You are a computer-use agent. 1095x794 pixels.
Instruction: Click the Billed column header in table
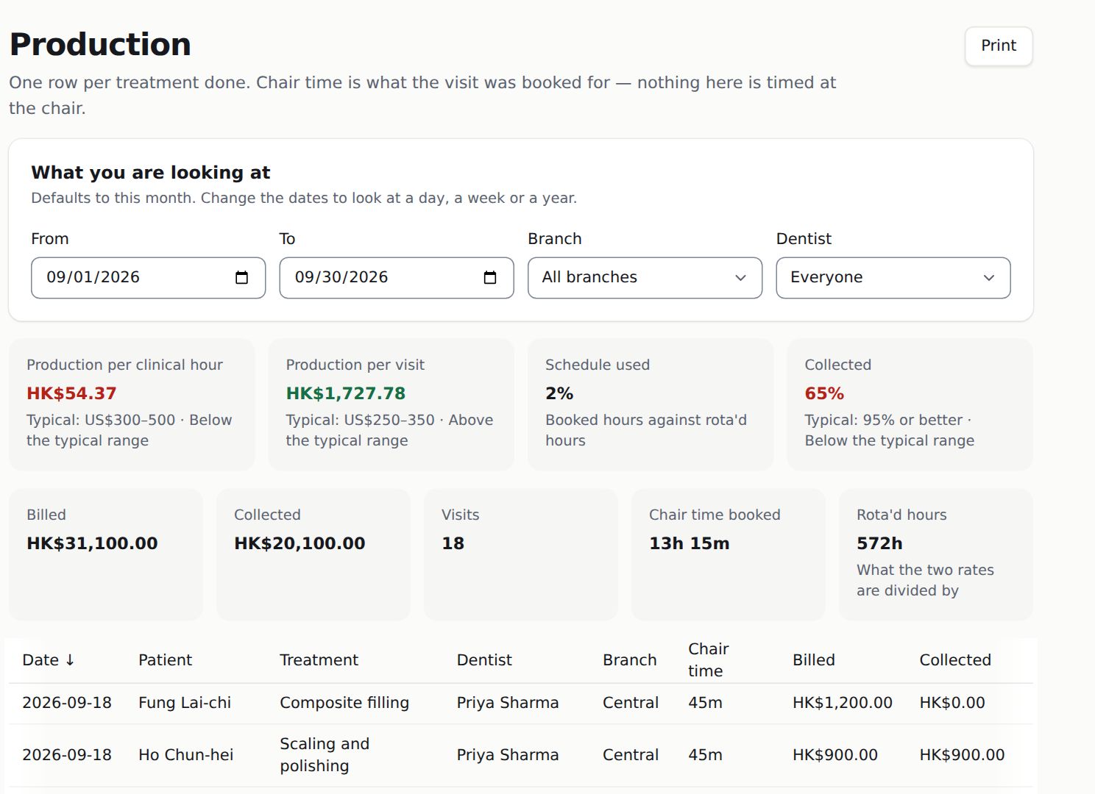(814, 660)
